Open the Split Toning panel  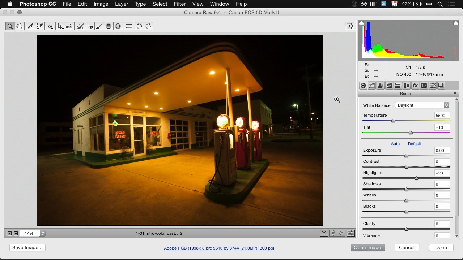(398, 86)
